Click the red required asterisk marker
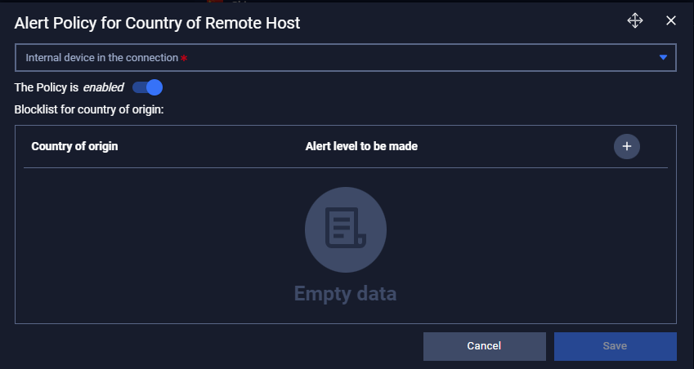Image resolution: width=694 pixels, height=369 pixels. (x=184, y=58)
